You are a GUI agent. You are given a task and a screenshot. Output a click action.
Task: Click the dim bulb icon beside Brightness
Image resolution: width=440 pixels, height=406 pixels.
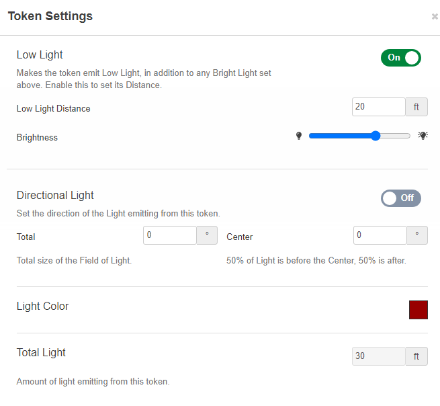pos(299,136)
